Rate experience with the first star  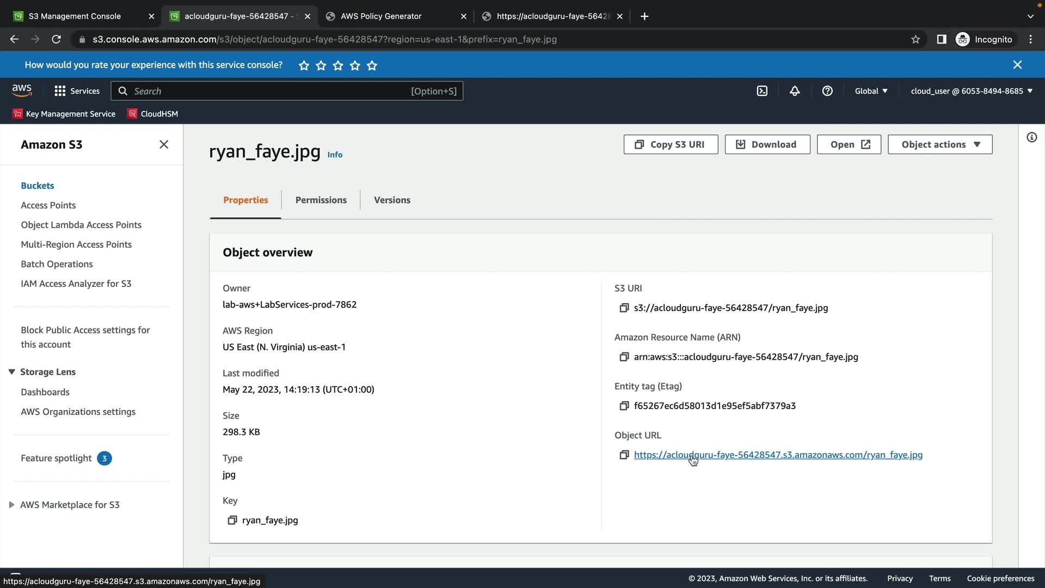[304, 65]
